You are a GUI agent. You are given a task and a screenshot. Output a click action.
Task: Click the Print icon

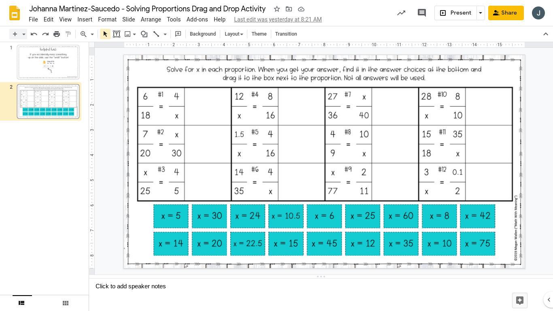pos(57,34)
